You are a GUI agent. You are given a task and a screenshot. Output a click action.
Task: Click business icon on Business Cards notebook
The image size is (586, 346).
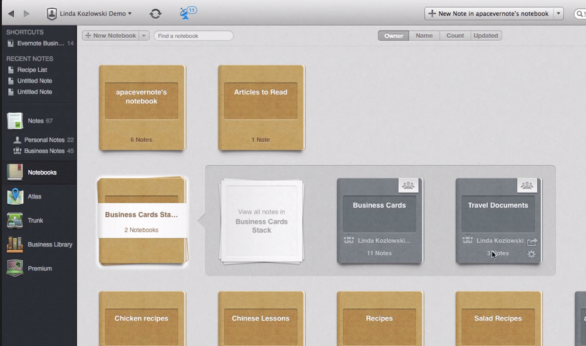349,239
